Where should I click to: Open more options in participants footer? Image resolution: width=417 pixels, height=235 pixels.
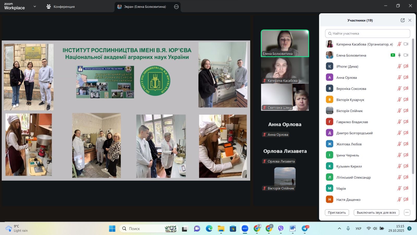pyautogui.click(x=407, y=213)
